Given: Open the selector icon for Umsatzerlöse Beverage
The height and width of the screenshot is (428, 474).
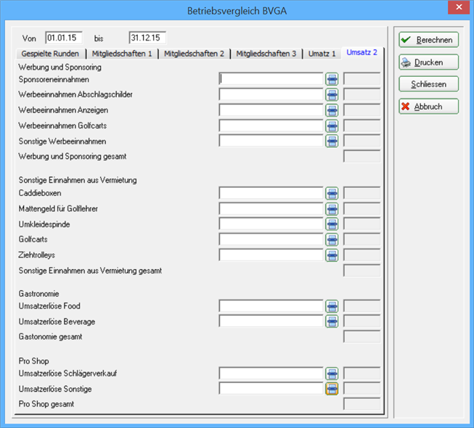Looking at the screenshot, I should [x=332, y=321].
